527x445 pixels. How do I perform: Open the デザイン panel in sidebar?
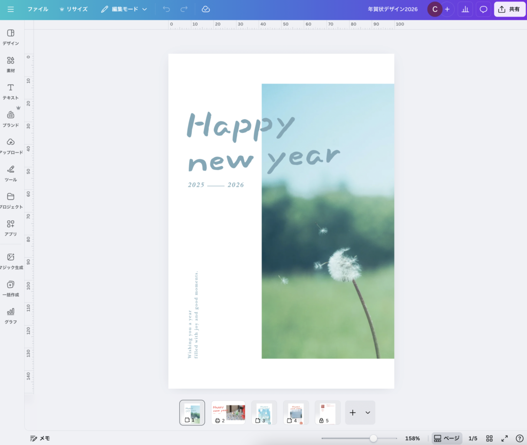11,37
